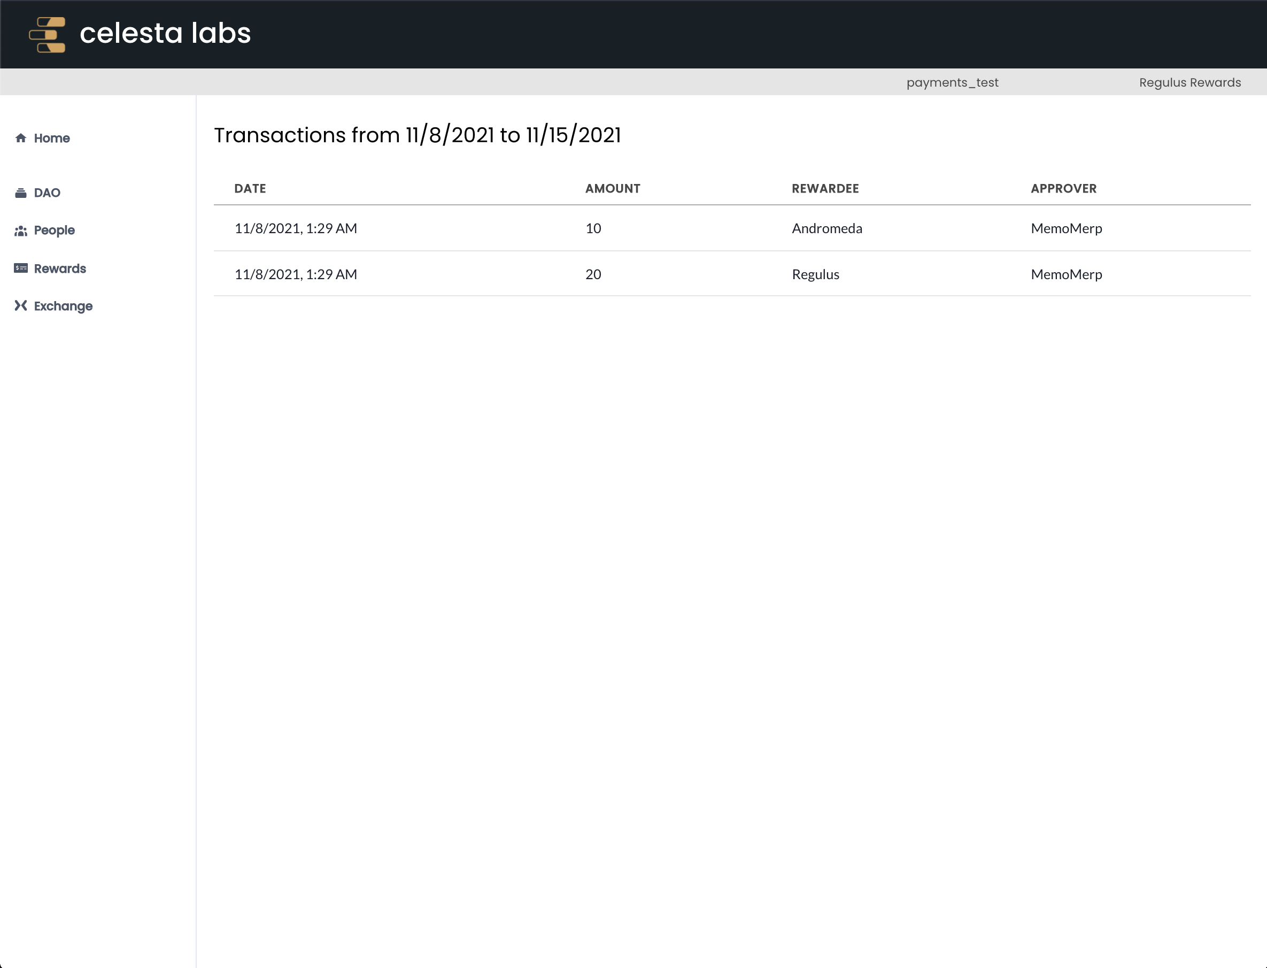Click the Transactions date range heading
The image size is (1267, 968).
(418, 135)
